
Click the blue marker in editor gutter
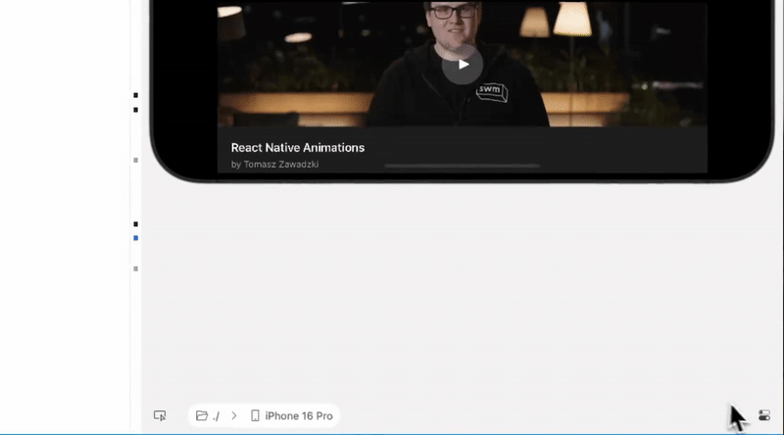[135, 238]
